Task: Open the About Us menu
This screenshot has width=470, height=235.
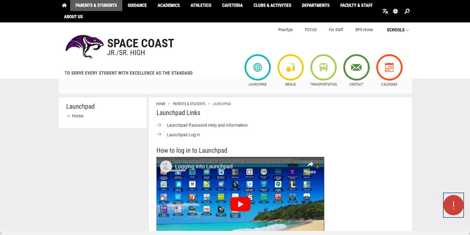Action: click(x=74, y=17)
